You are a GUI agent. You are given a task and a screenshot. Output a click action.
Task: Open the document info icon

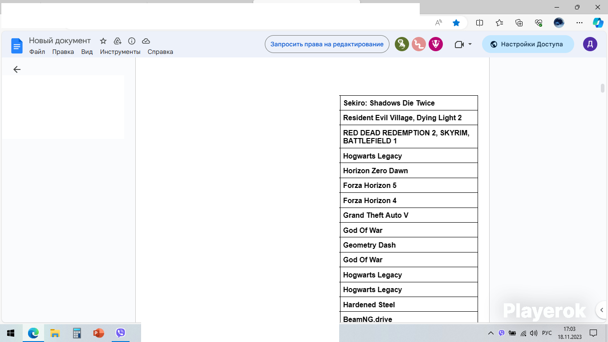click(x=132, y=41)
